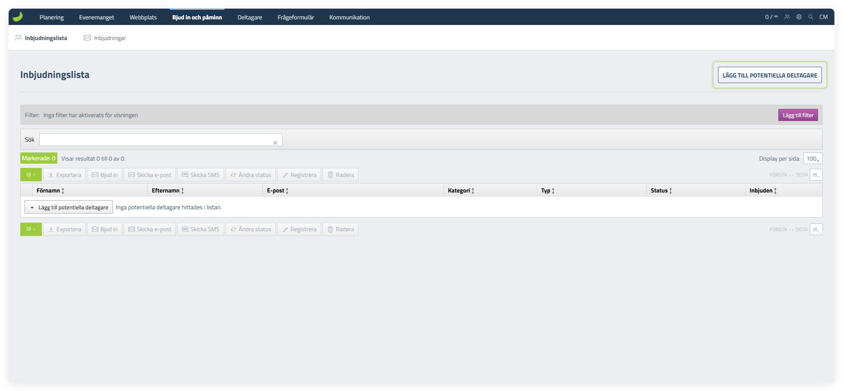This screenshot has height=391, width=843.
Task: Click the upper Skicka e-post button
Action: pyautogui.click(x=150, y=175)
